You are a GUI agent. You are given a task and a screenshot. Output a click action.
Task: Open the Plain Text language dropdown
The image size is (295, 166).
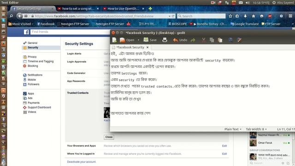233,129
